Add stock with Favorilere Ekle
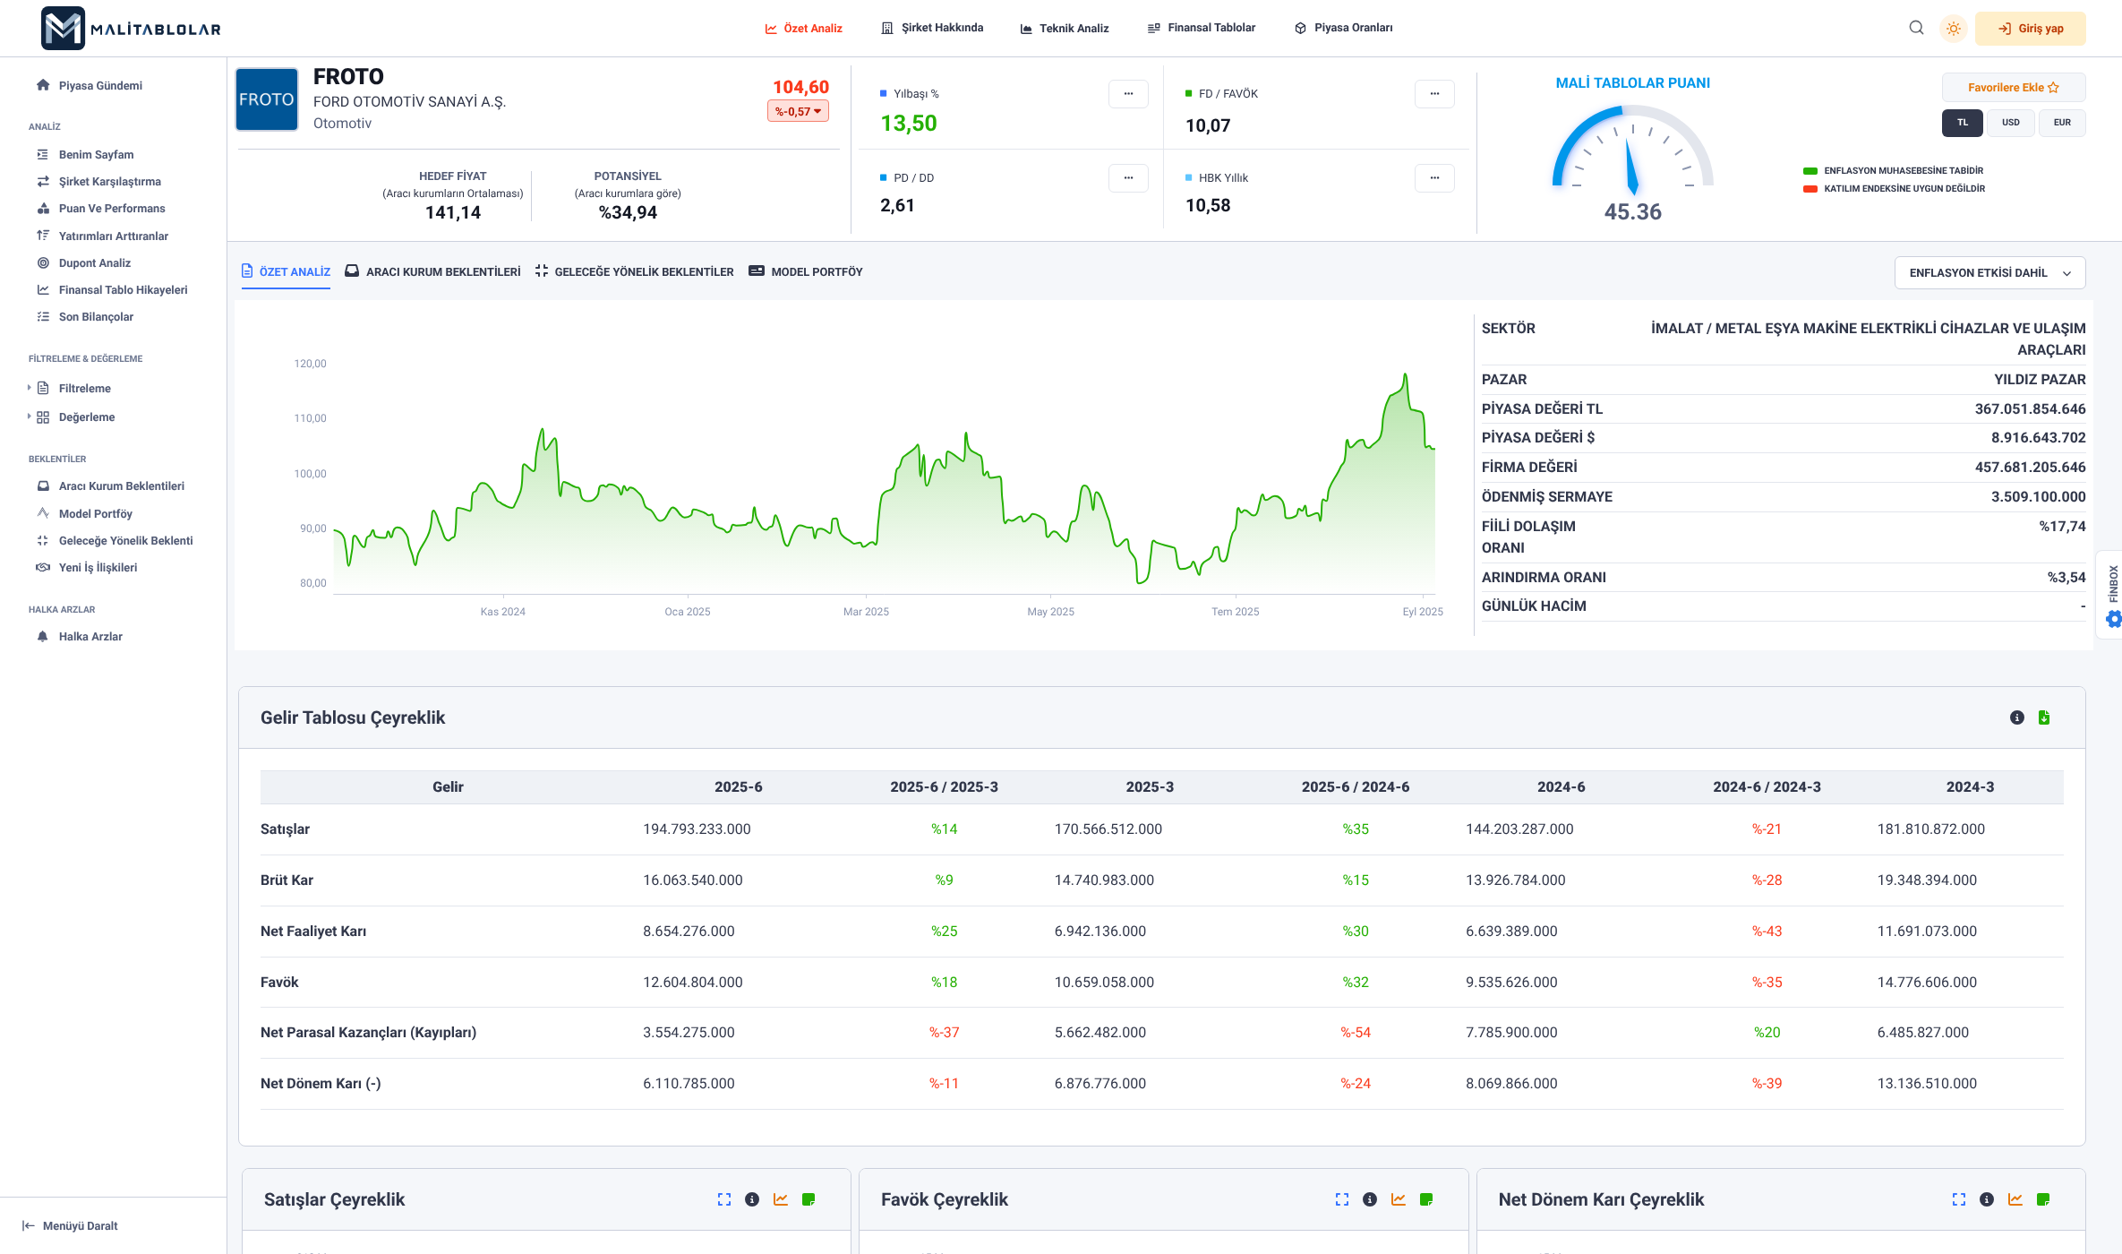This screenshot has width=2122, height=1254. coord(2013,88)
